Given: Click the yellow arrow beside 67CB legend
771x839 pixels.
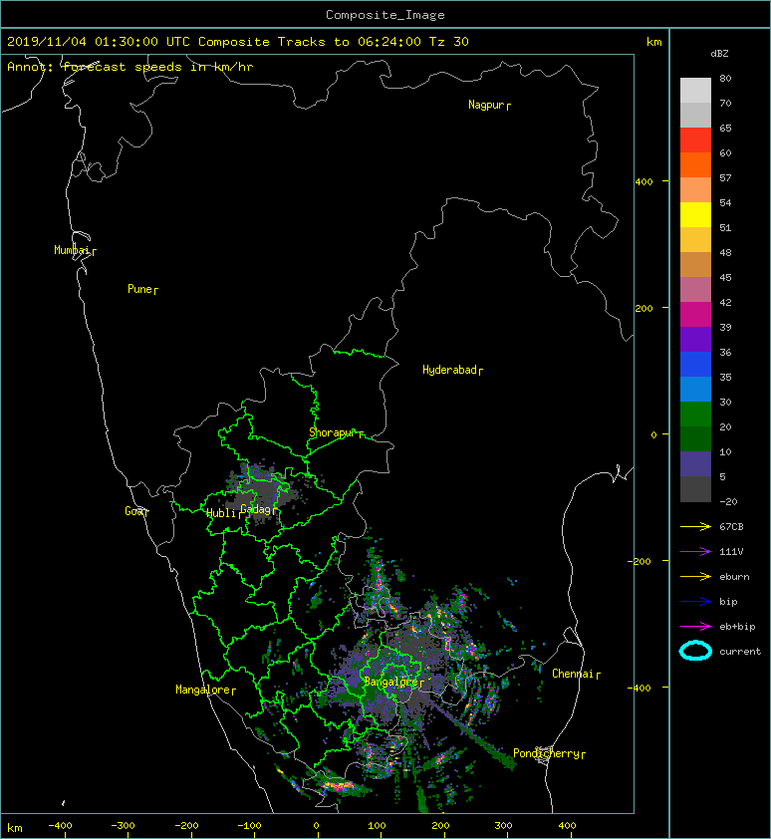Looking at the screenshot, I should [695, 527].
